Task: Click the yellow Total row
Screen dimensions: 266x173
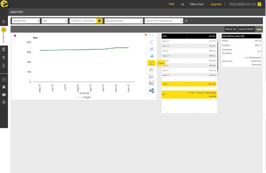Action: coord(189,84)
